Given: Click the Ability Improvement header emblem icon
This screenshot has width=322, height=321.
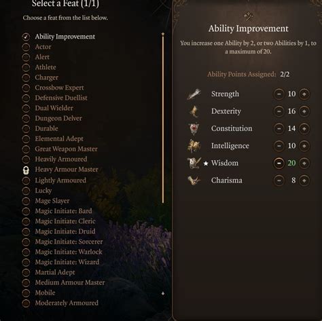Looking at the screenshot, I should [x=248, y=16].
